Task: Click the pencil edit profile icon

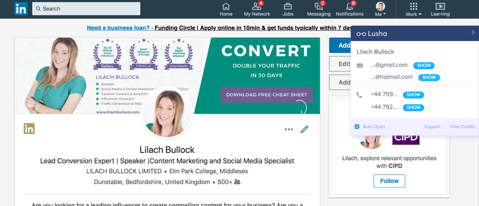Action: click(305, 129)
